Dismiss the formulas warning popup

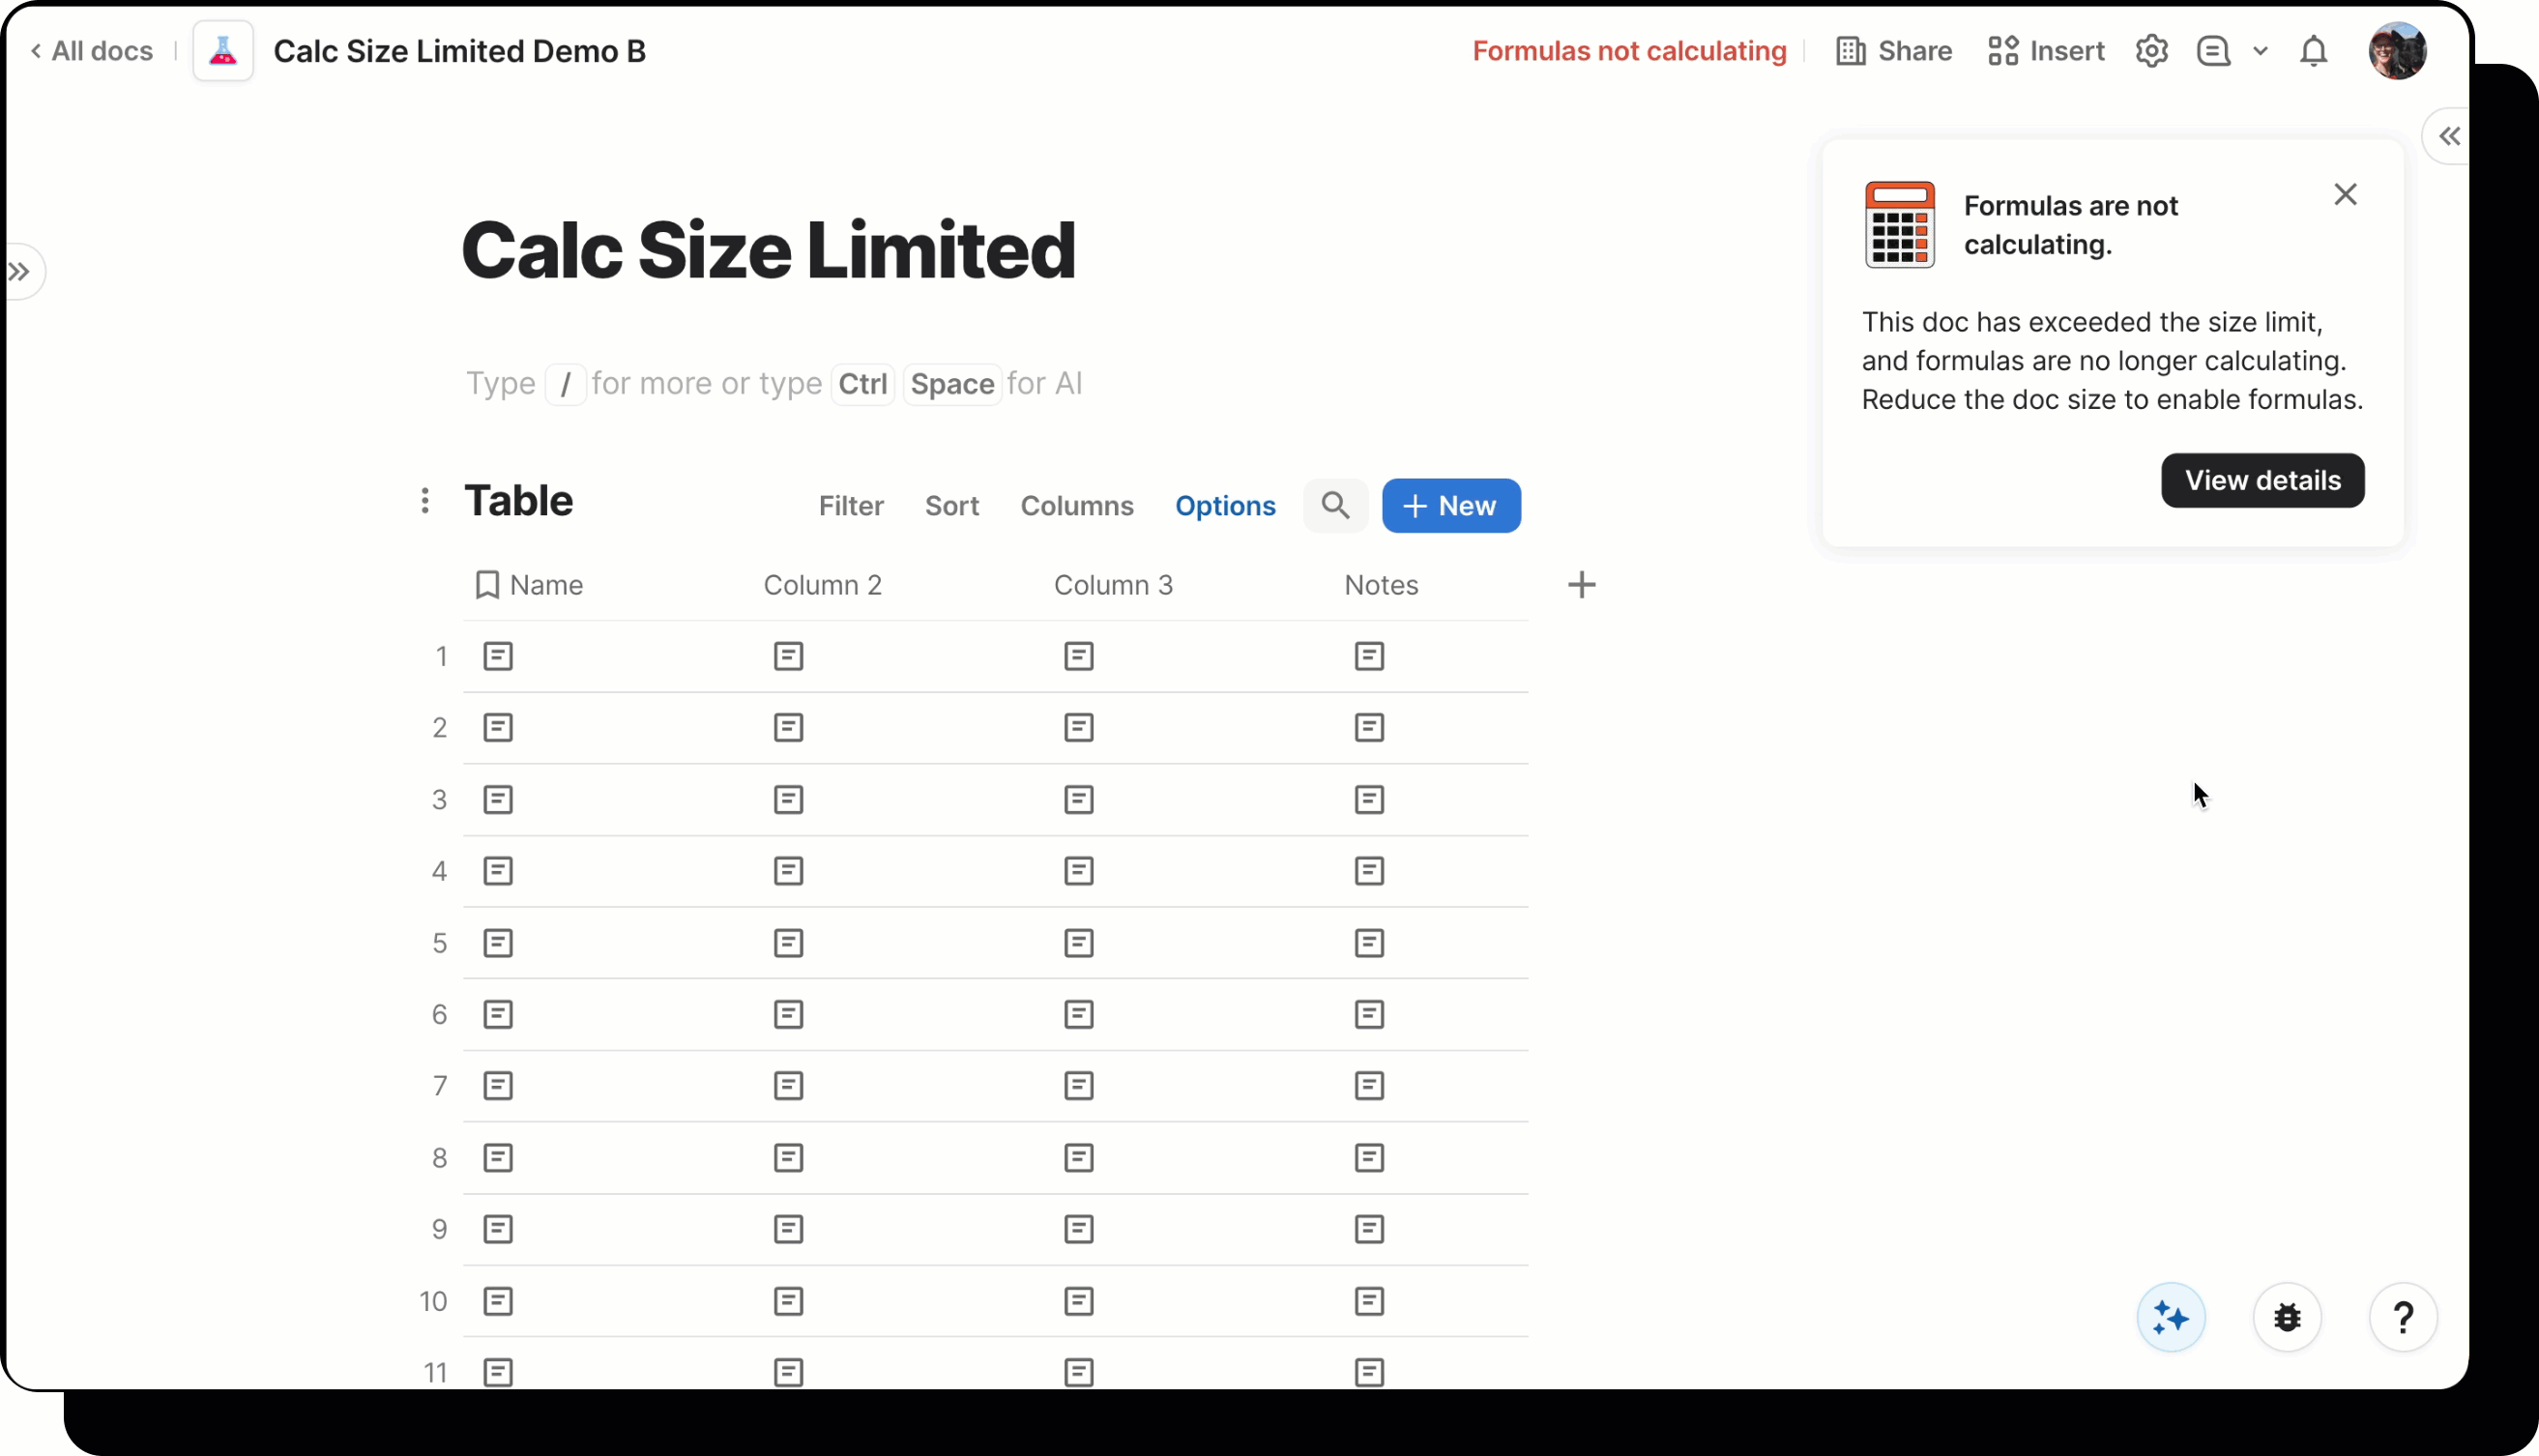pos(2344,195)
